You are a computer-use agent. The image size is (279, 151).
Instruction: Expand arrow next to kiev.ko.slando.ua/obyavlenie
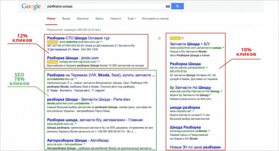point(207,67)
